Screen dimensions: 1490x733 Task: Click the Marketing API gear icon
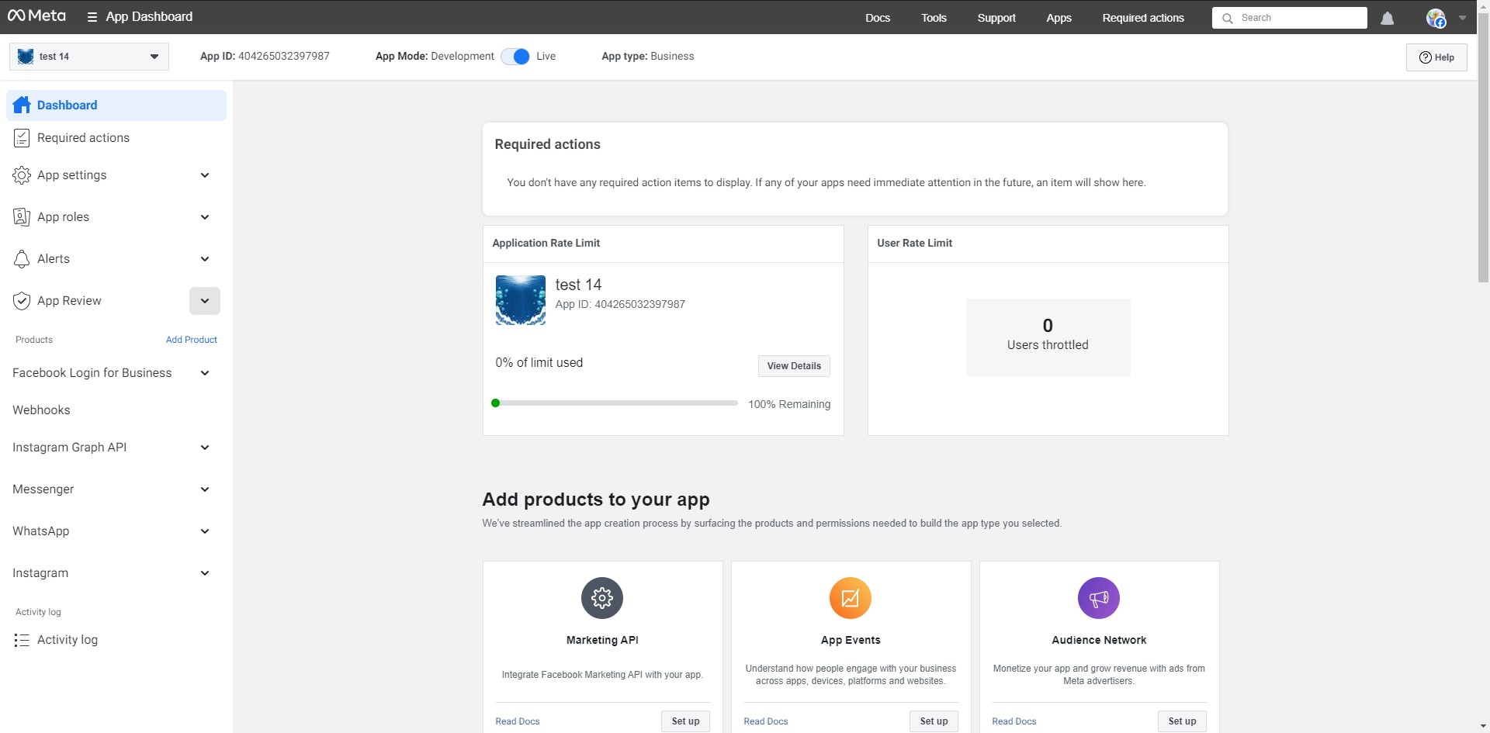602,598
